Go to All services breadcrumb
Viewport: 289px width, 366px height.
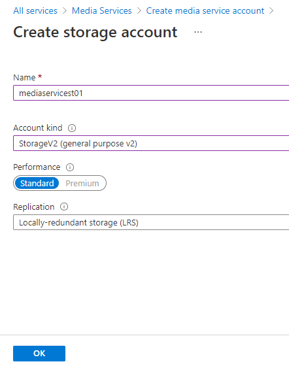35,10
